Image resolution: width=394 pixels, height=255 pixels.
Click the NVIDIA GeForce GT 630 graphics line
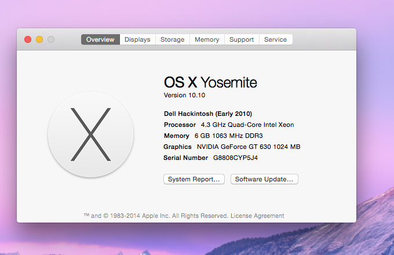tap(248, 147)
